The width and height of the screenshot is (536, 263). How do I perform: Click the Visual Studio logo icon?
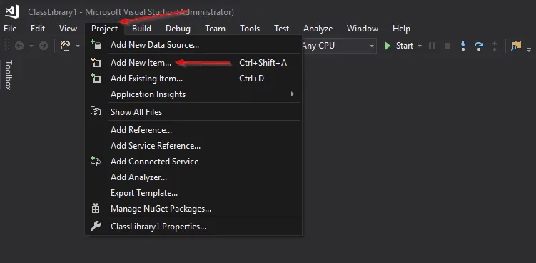[12, 11]
